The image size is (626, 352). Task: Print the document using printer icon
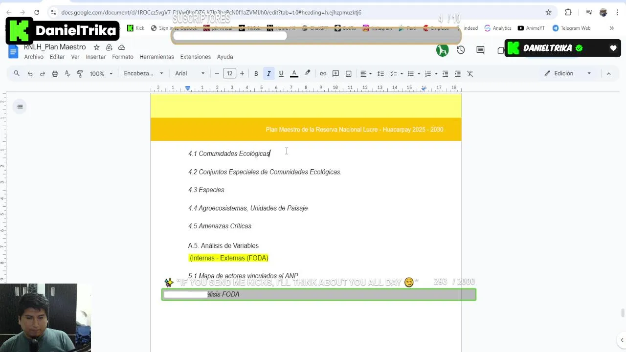[55, 74]
